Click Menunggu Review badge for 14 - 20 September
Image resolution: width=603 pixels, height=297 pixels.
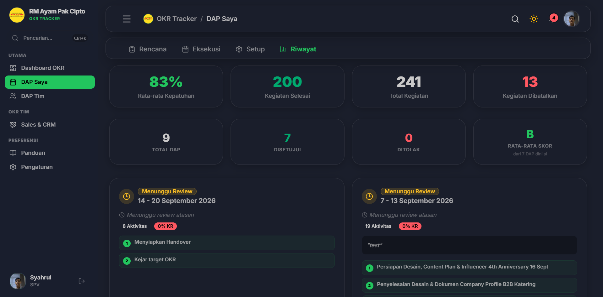tap(167, 191)
